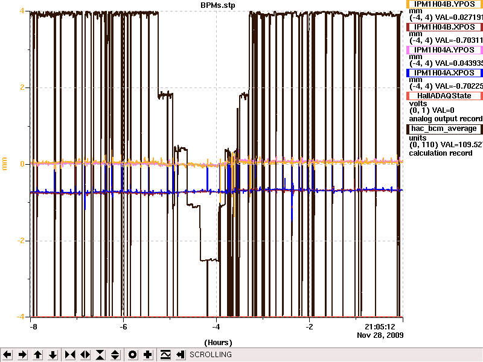Click the 'calculation record' description text

pyautogui.click(x=441, y=153)
